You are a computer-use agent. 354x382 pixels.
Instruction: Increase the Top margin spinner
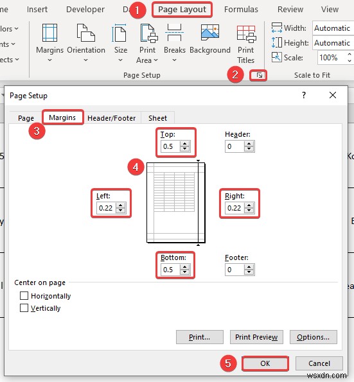coord(185,144)
